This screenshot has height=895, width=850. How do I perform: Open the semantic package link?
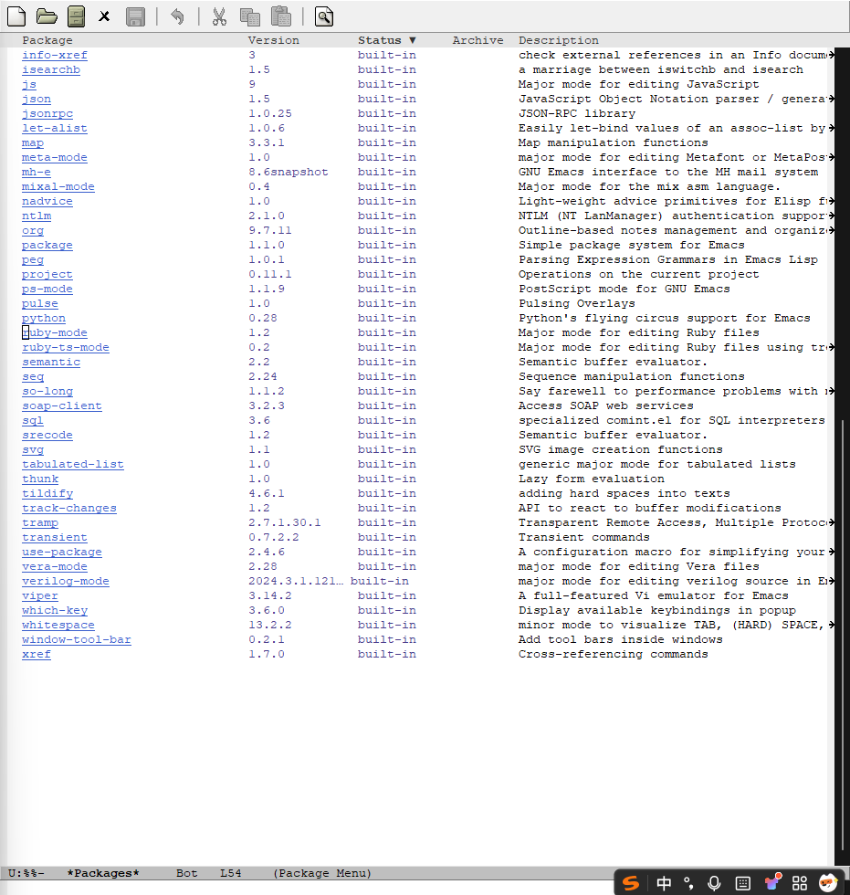click(x=51, y=363)
